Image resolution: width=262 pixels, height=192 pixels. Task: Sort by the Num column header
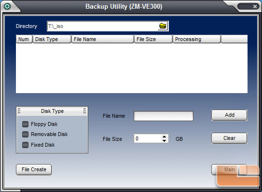pyautogui.click(x=24, y=39)
